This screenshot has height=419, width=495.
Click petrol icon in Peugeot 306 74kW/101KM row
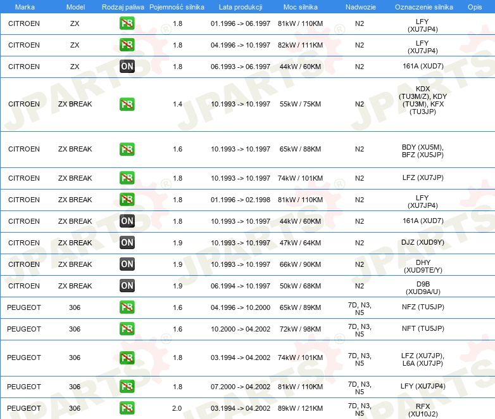tap(127, 358)
